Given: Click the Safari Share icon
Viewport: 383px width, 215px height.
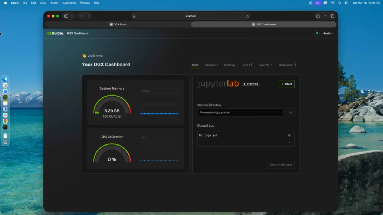Looking at the screenshot, I should pos(318,16).
